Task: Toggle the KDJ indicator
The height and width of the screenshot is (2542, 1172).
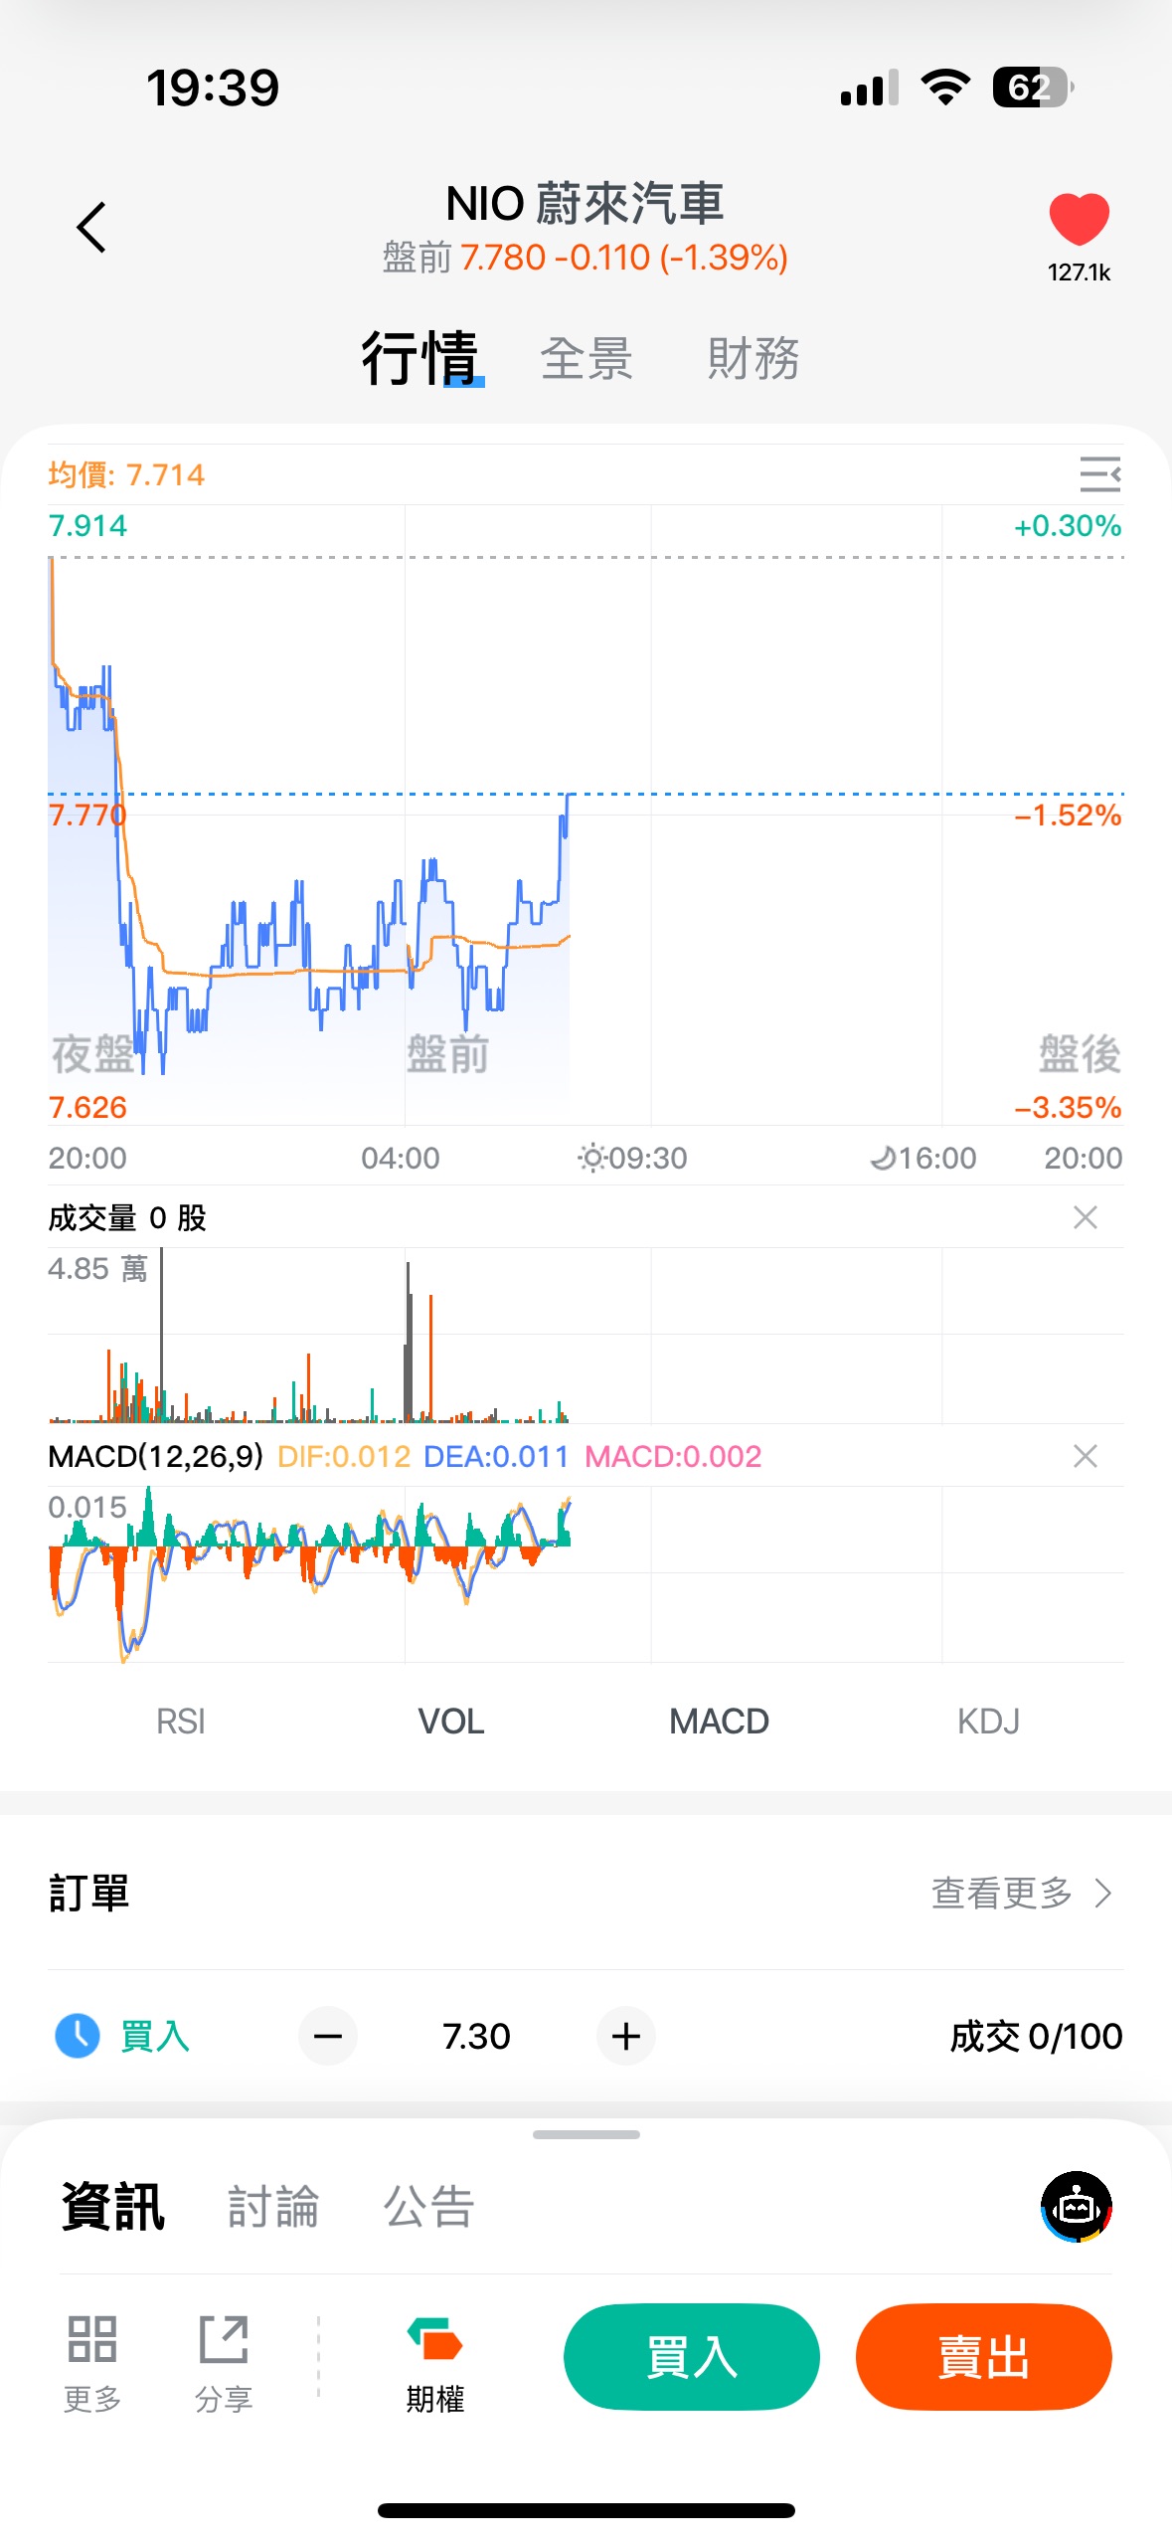Action: coord(988,1721)
